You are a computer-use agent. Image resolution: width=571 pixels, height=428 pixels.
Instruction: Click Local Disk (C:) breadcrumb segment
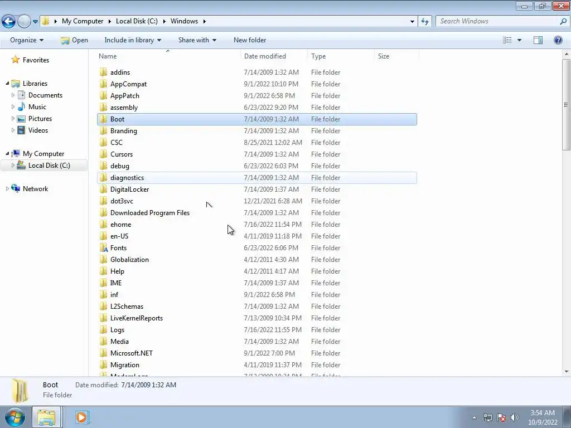(137, 21)
